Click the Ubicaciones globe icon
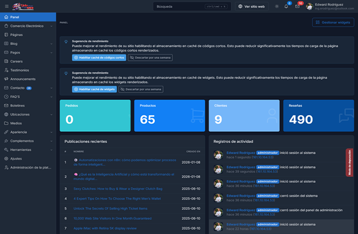This screenshot has height=234, width=358. (x=6, y=115)
